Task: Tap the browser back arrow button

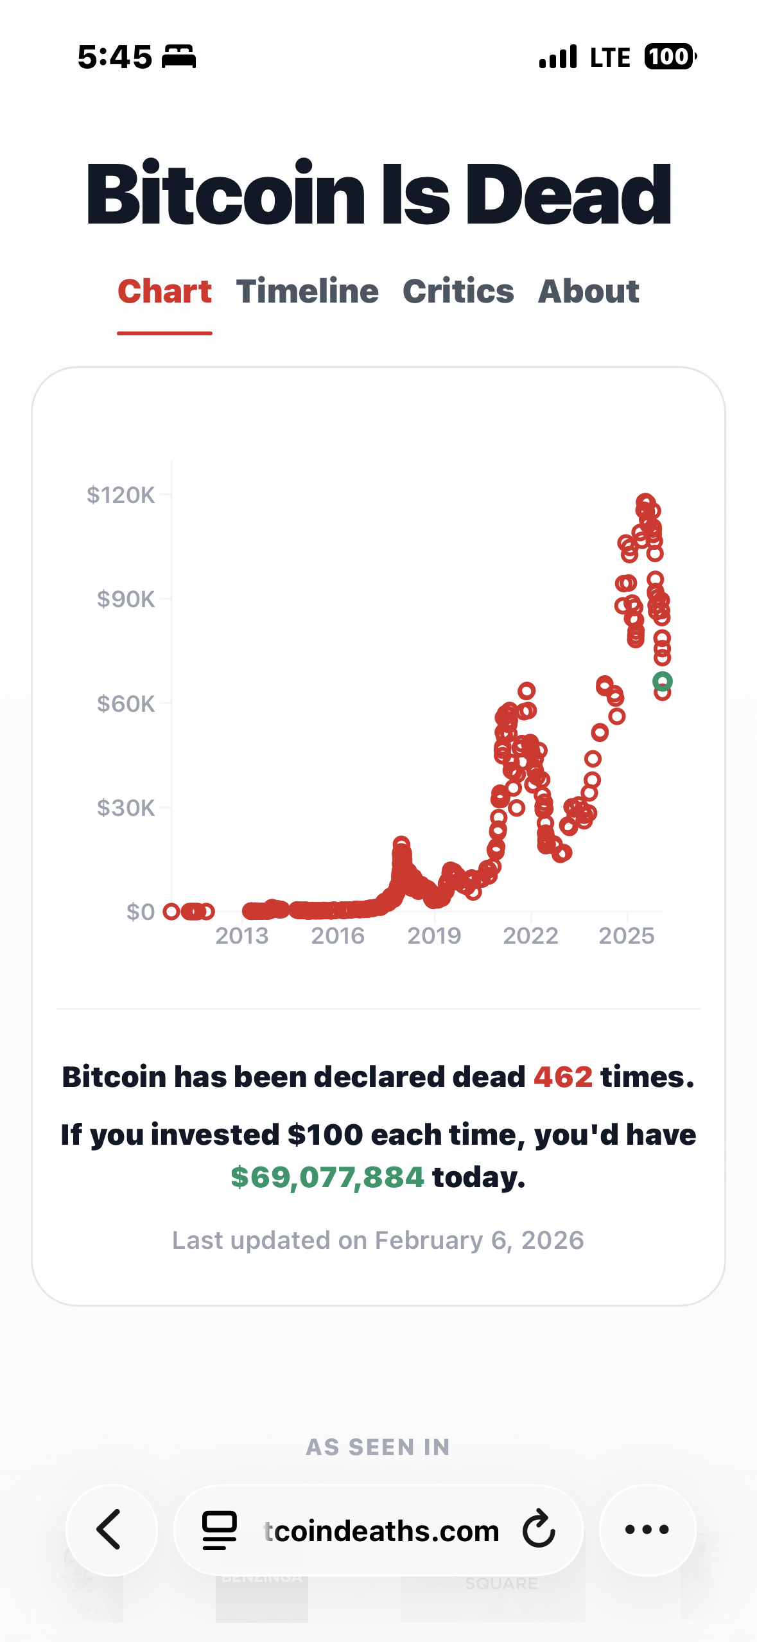Action: (110, 1530)
